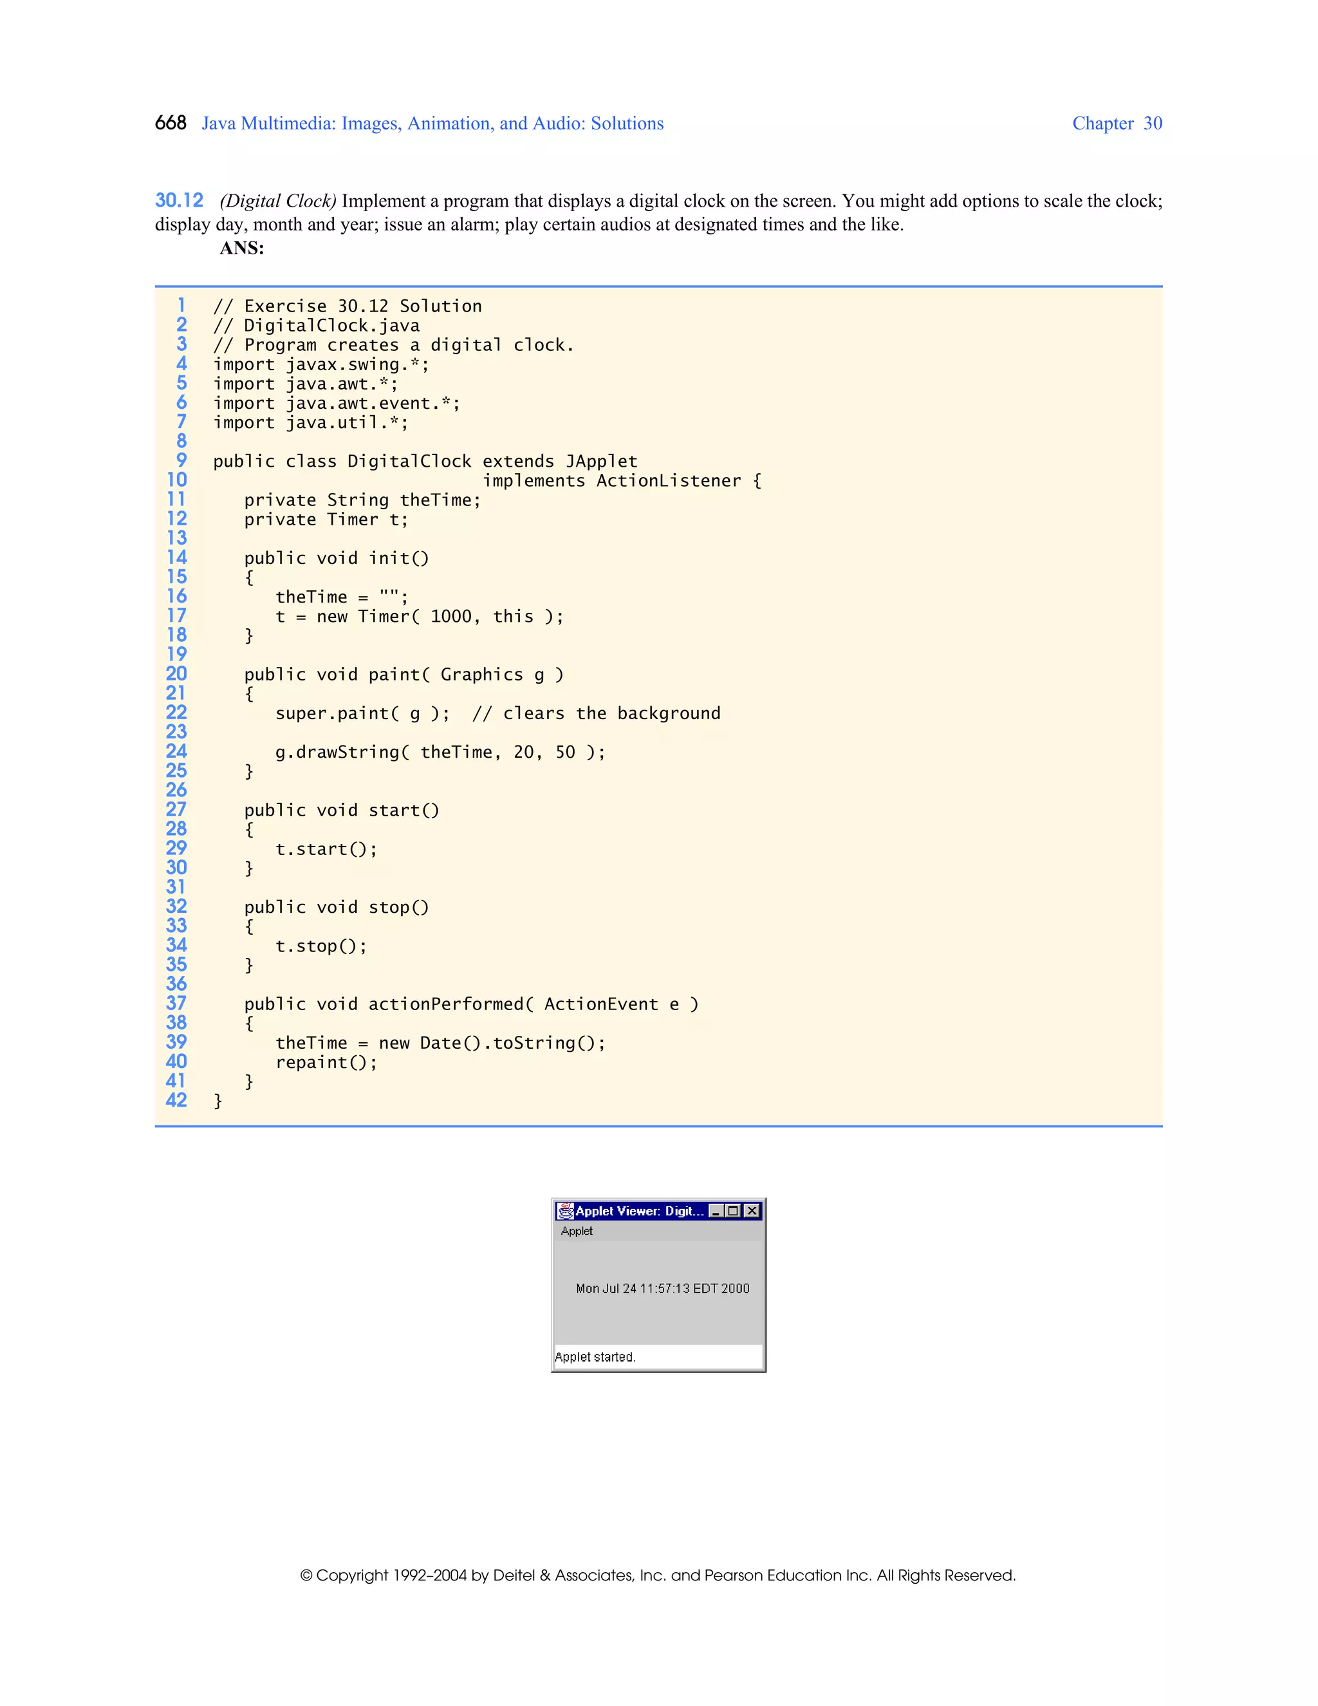Viewport: 1318px width, 1706px height.
Task: Click the Java cup icon in Applet Viewer title bar
Action: [565, 1211]
